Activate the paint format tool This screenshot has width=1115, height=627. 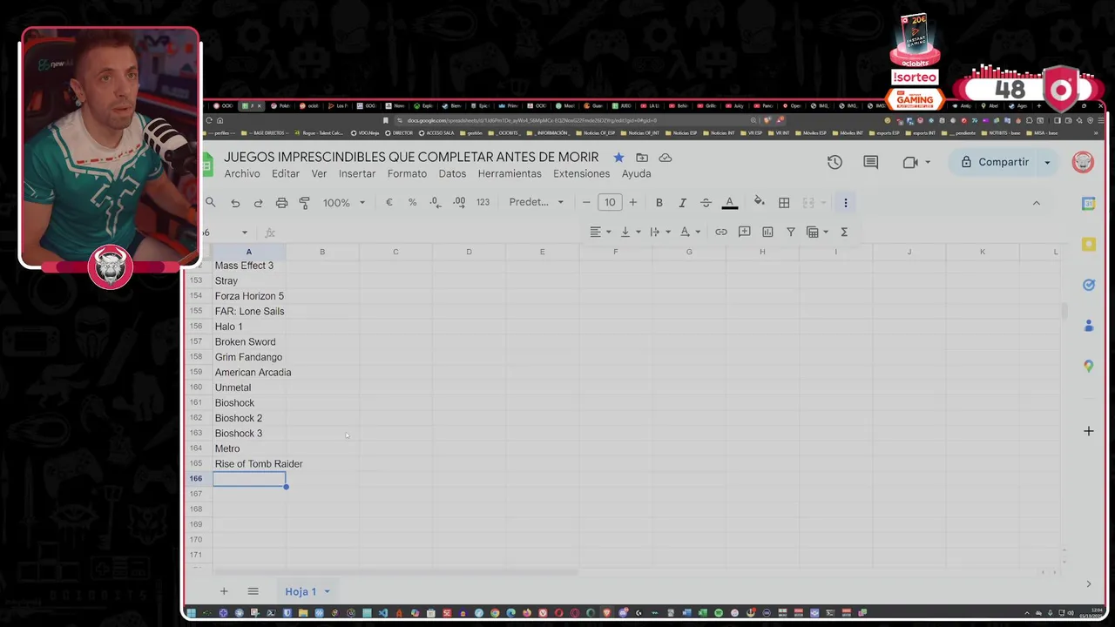click(x=305, y=203)
